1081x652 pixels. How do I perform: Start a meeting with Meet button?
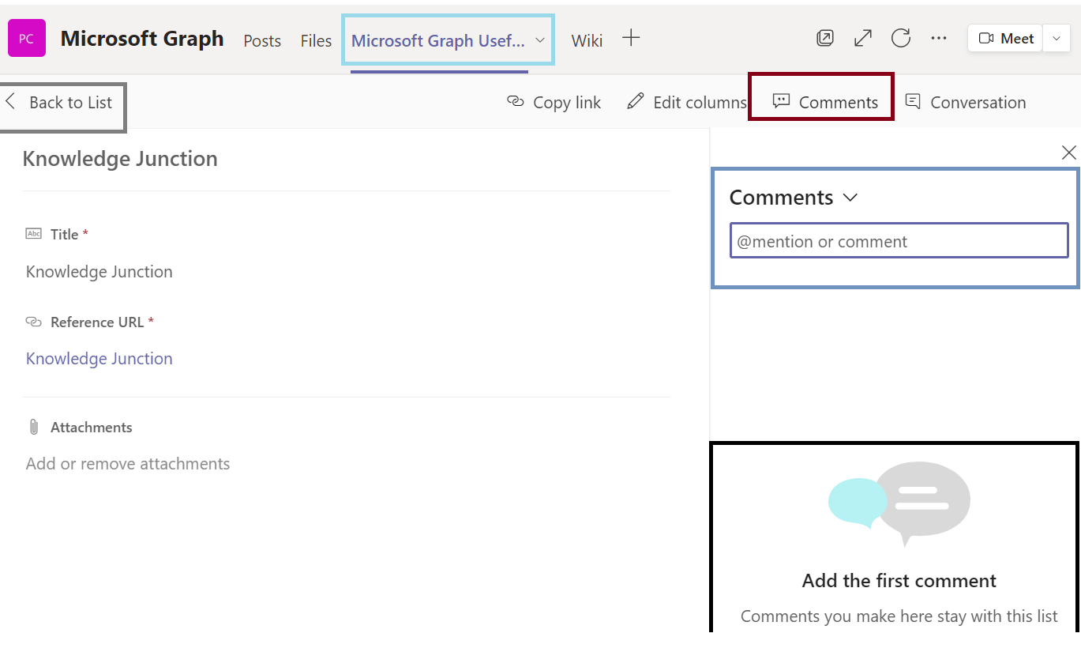(1005, 38)
